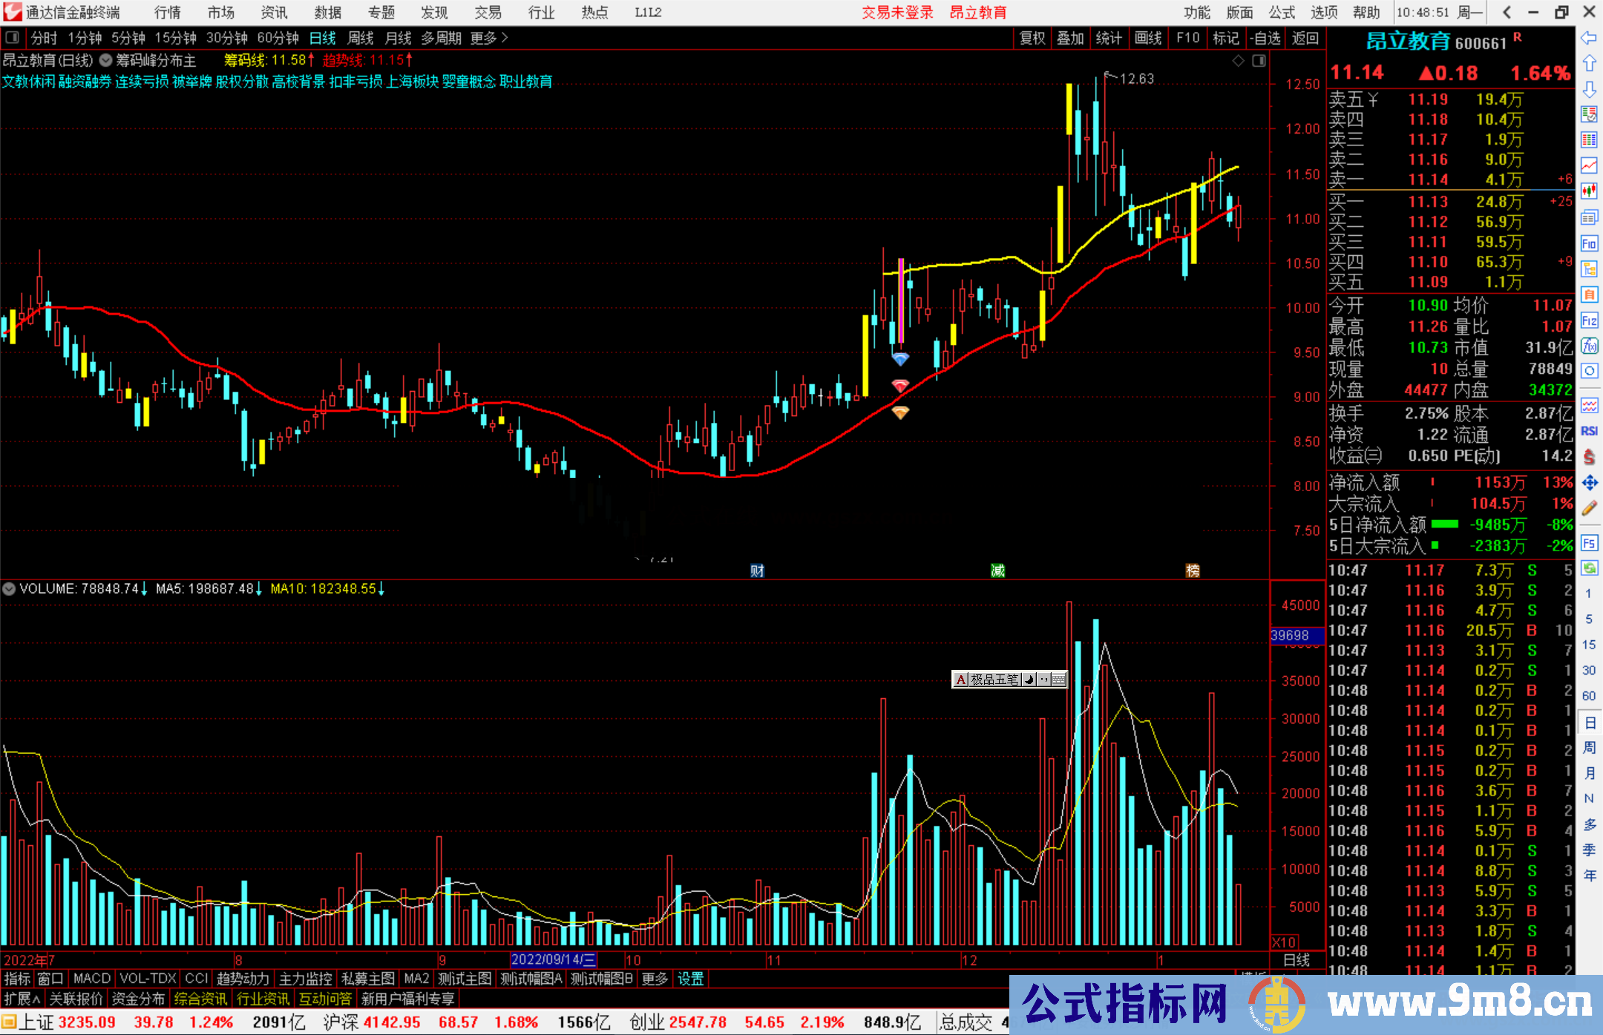Toggle the panel layout icon beside 分时
The image size is (1603, 1035).
[13, 37]
